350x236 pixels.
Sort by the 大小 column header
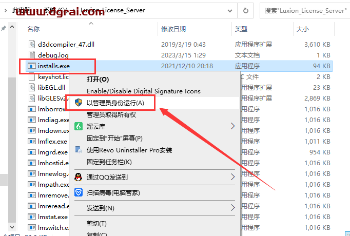[303, 29]
